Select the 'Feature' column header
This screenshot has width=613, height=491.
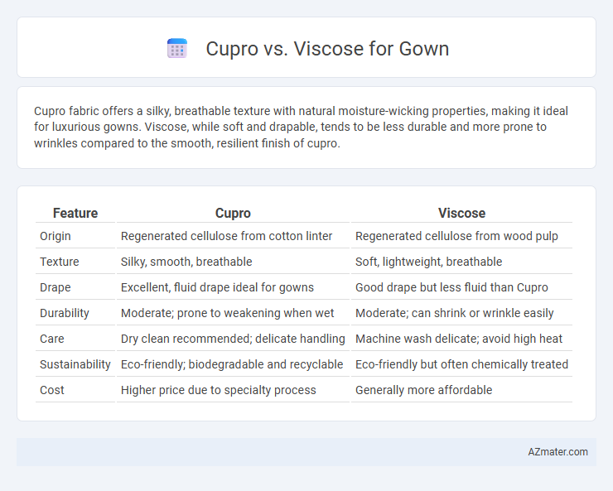click(75, 213)
